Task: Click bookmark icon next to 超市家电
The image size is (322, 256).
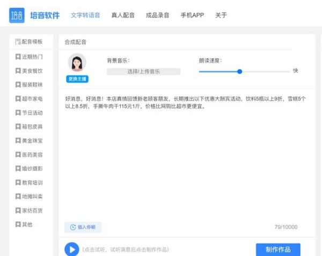Action: point(18,99)
